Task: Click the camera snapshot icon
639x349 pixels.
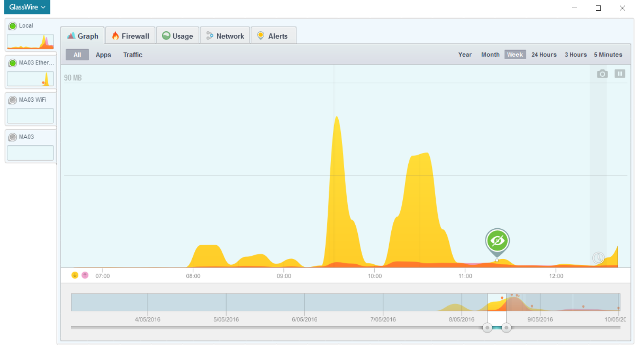Action: 602,74
